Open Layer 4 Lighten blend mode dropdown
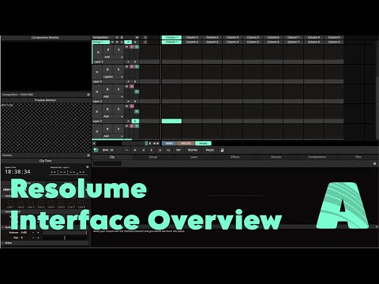The image size is (379, 284). coord(113,77)
